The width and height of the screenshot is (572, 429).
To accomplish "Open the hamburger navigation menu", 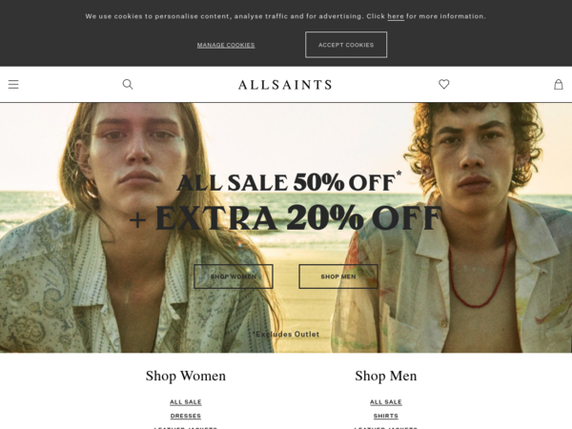I will [x=13, y=84].
